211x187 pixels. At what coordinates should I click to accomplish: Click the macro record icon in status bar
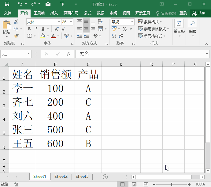pyautogui.click(x=17, y=184)
